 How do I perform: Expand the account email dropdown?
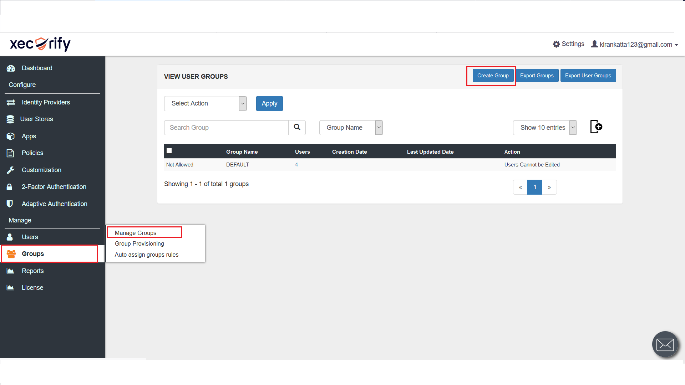coord(639,45)
